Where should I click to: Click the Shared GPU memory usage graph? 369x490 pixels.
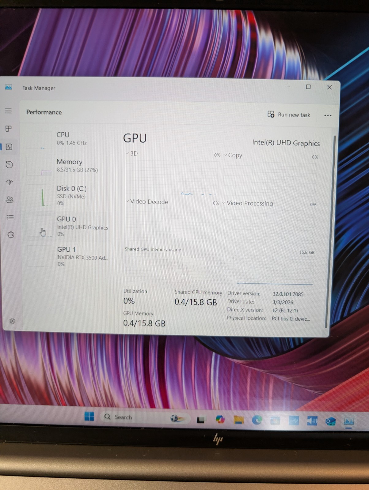[x=219, y=269]
